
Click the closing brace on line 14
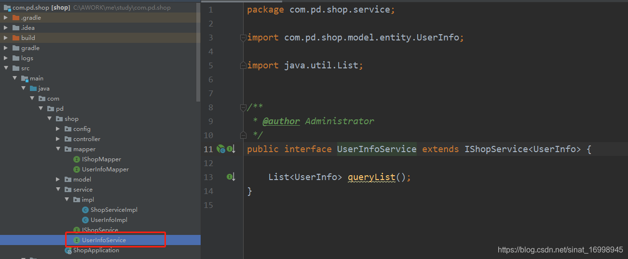coord(249,191)
